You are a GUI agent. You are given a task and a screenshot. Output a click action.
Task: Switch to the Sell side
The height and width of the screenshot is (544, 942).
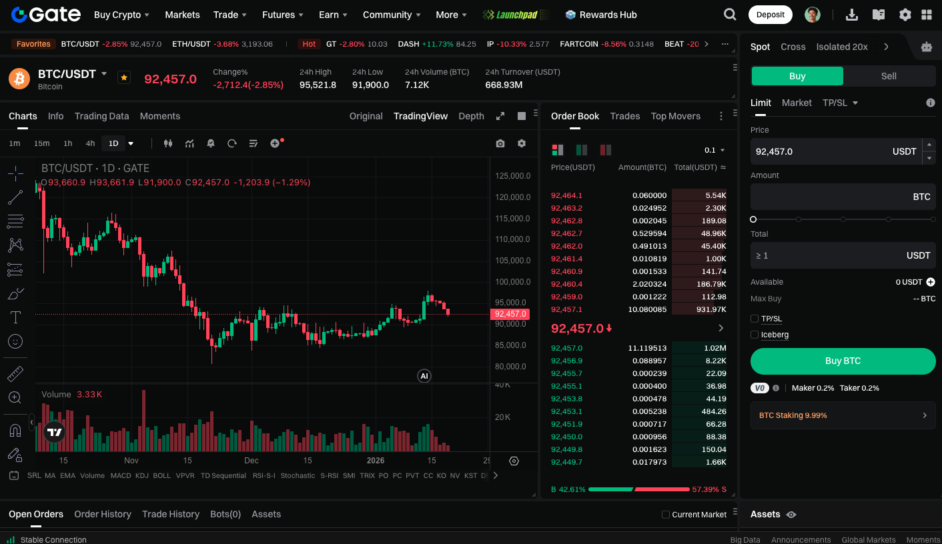(889, 76)
